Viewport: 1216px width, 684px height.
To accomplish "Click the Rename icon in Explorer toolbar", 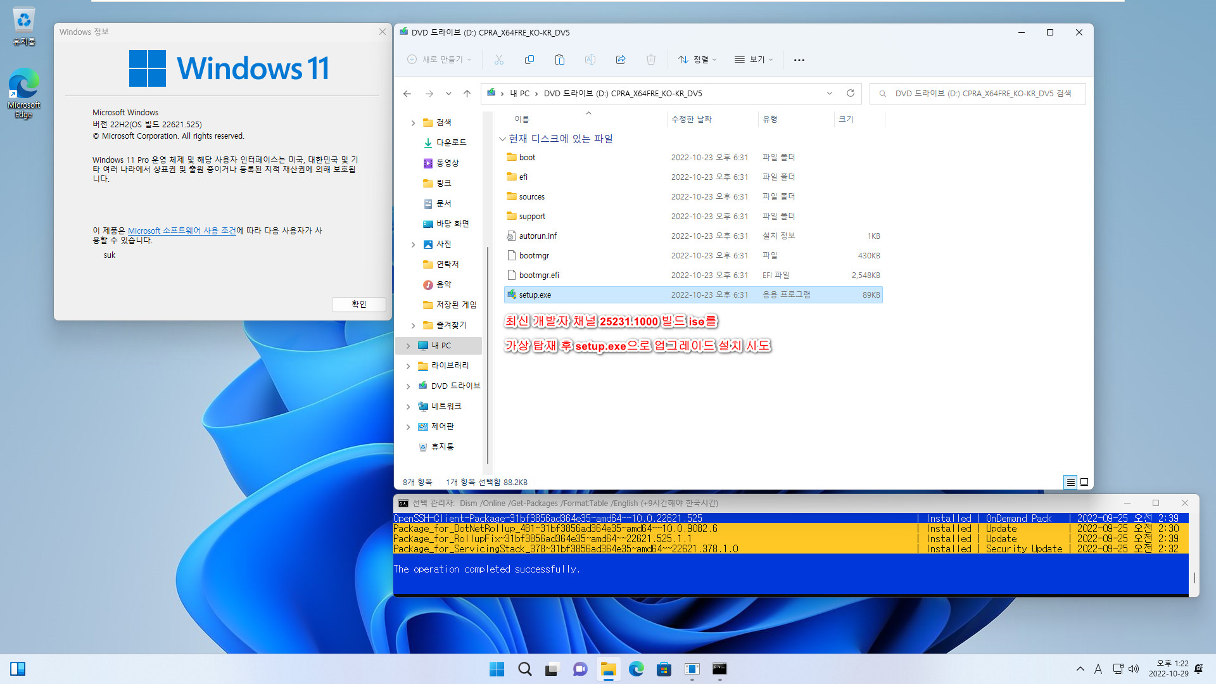I will click(590, 60).
